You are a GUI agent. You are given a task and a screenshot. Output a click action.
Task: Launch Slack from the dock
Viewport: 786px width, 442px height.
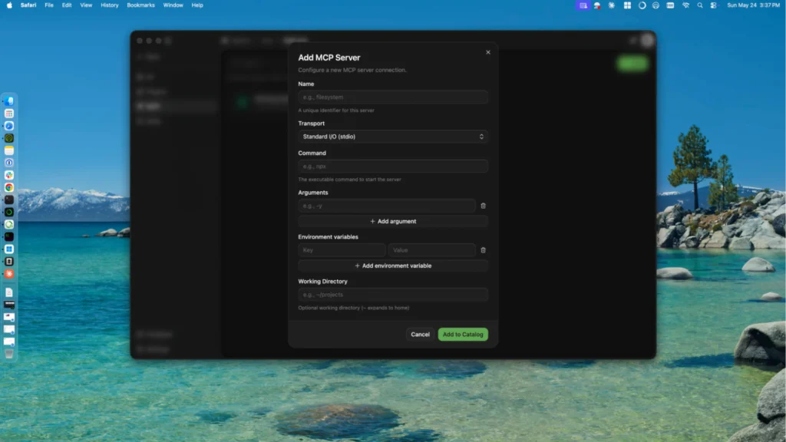(x=9, y=175)
